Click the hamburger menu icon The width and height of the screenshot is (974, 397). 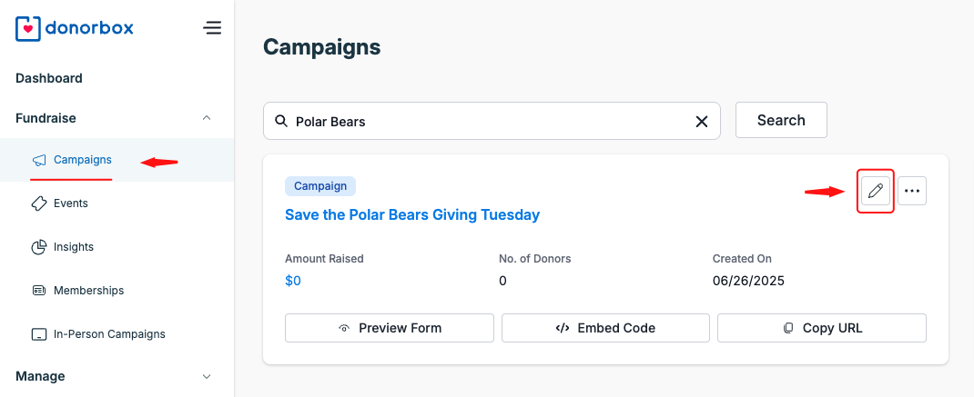click(212, 28)
